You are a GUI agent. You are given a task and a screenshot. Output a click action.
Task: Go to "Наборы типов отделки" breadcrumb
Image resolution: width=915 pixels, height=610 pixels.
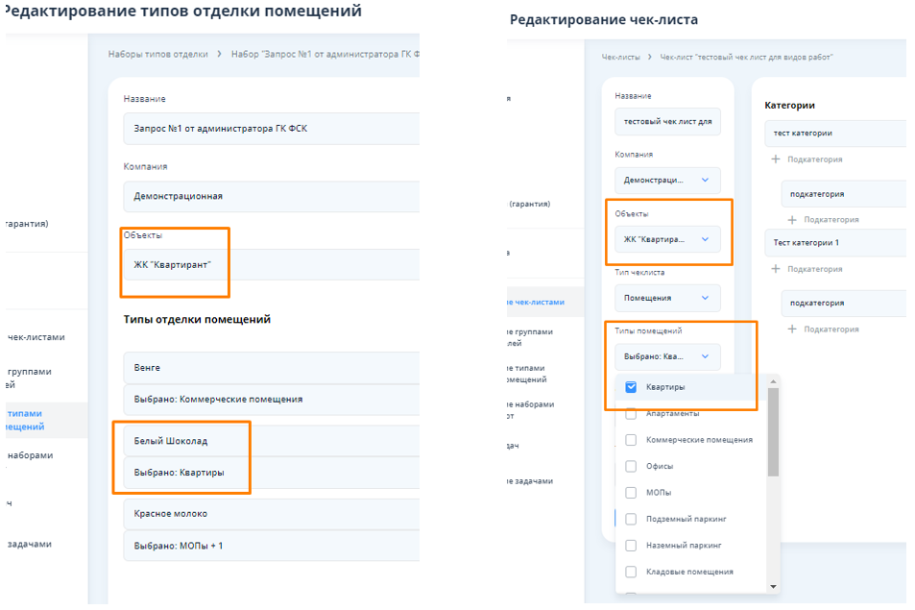click(x=157, y=55)
